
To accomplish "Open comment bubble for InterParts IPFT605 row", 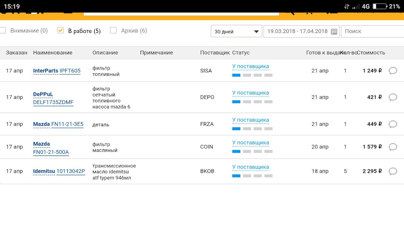I will coord(393,71).
